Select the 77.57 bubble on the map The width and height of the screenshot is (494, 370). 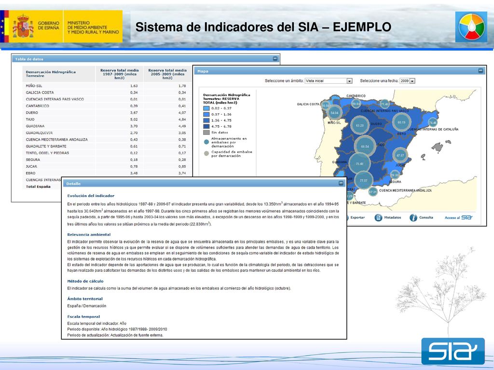pyautogui.click(x=364, y=180)
